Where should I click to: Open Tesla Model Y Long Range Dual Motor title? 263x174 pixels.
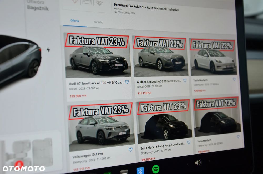tap(163, 146)
